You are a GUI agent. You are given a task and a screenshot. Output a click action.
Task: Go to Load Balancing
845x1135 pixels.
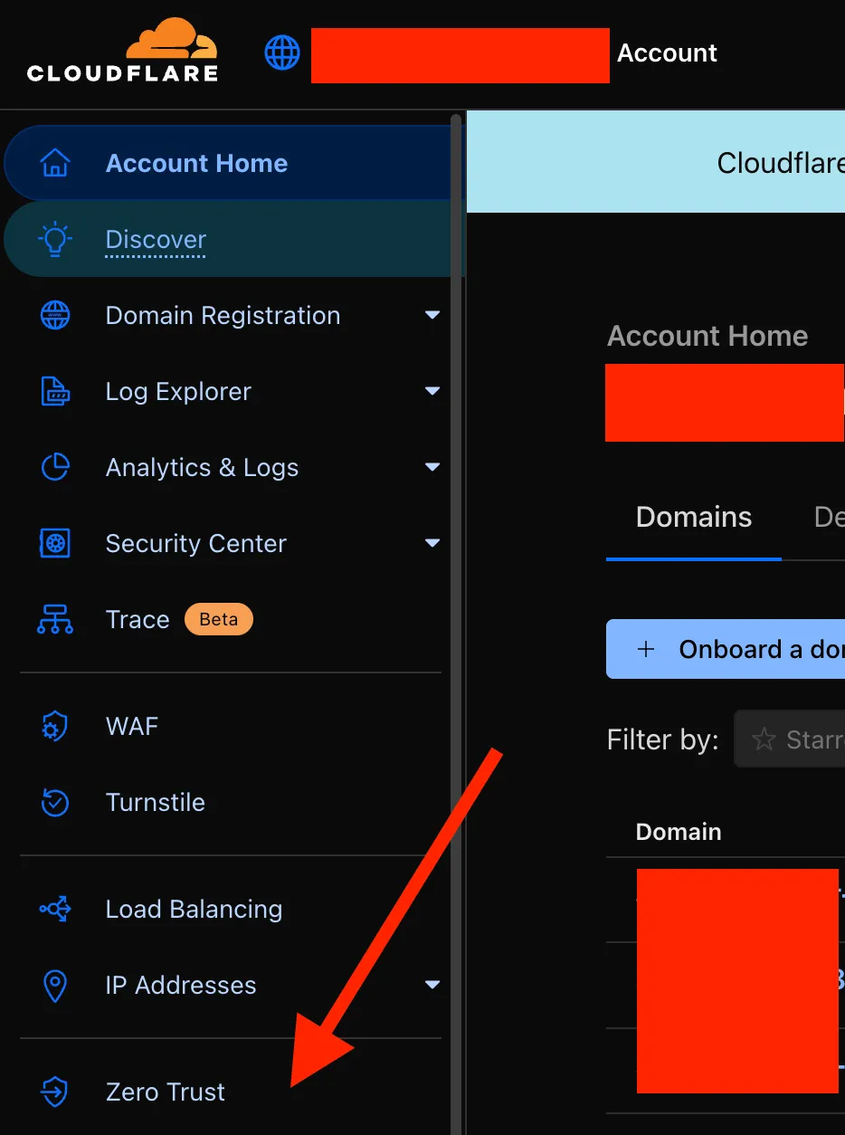tap(194, 909)
